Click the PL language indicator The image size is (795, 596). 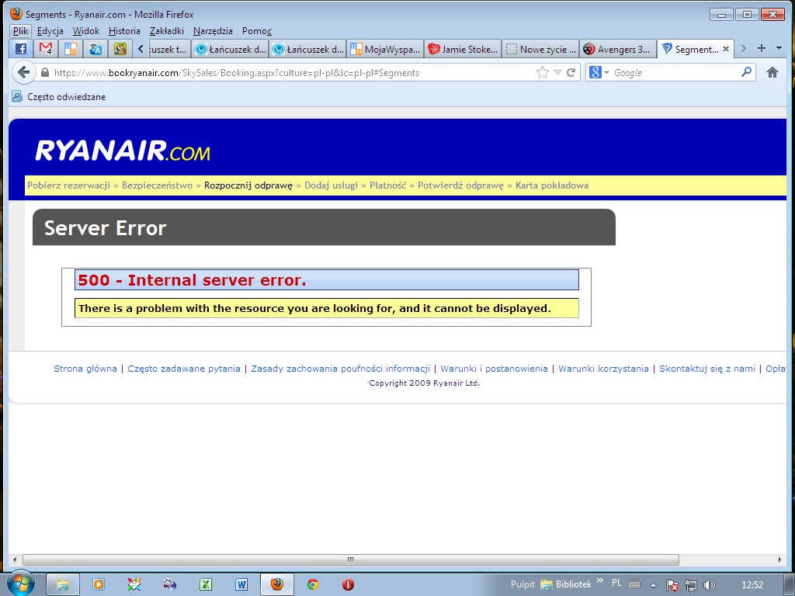[616, 583]
